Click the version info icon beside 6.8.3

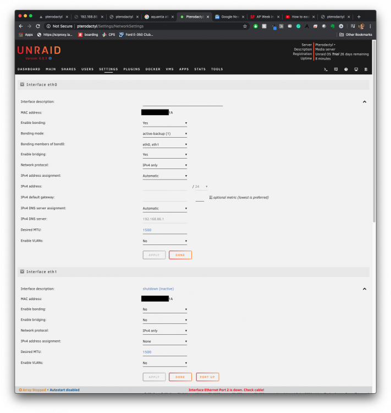coord(50,58)
